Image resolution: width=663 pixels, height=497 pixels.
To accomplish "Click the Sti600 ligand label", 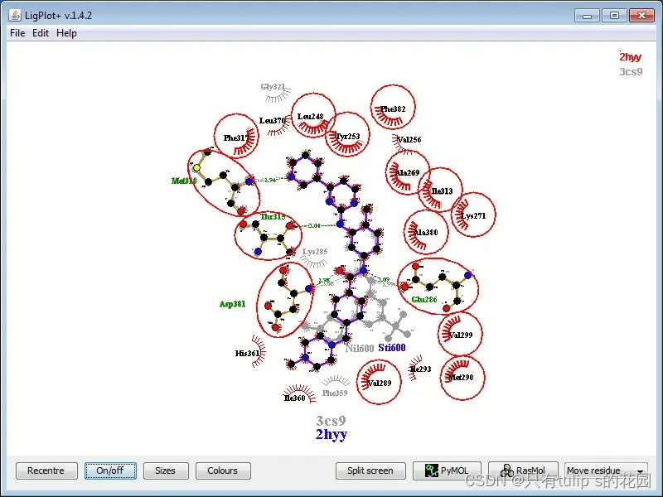I will click(390, 348).
